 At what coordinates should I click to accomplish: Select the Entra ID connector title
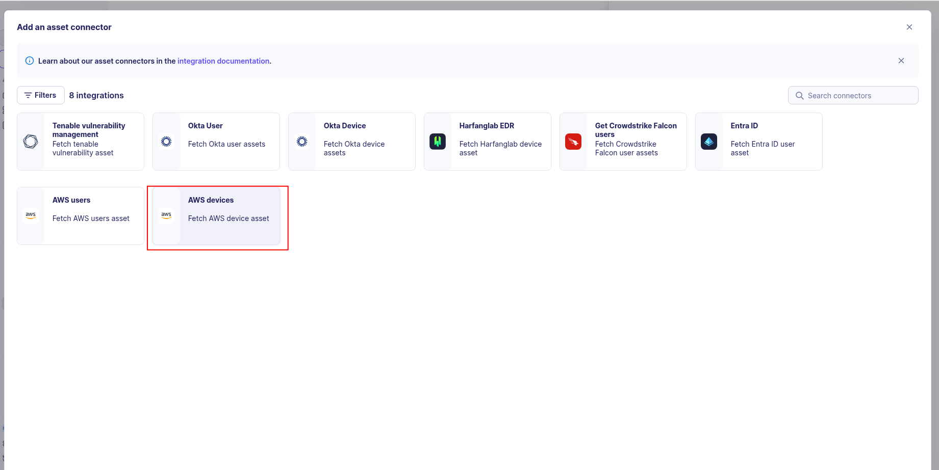pos(744,126)
